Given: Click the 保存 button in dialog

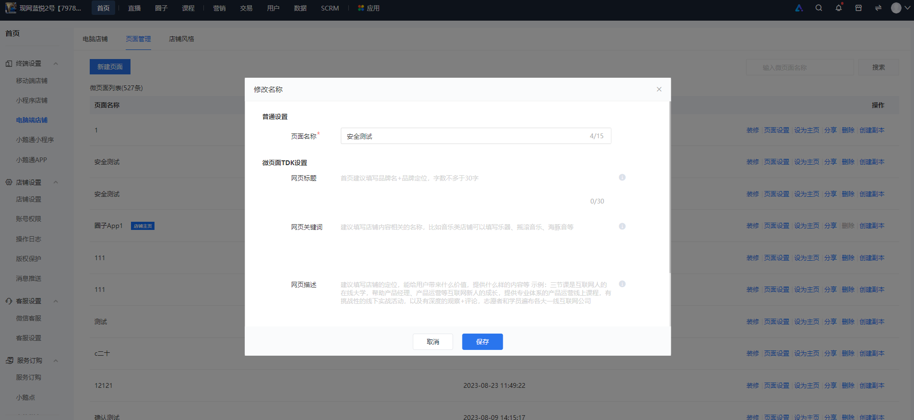Looking at the screenshot, I should (482, 342).
